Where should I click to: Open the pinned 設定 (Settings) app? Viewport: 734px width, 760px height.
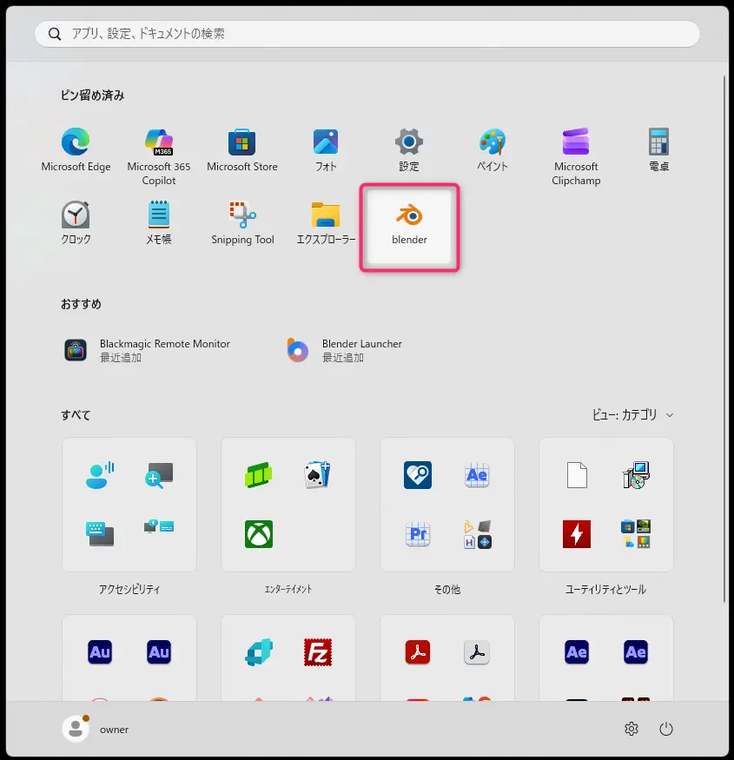409,149
